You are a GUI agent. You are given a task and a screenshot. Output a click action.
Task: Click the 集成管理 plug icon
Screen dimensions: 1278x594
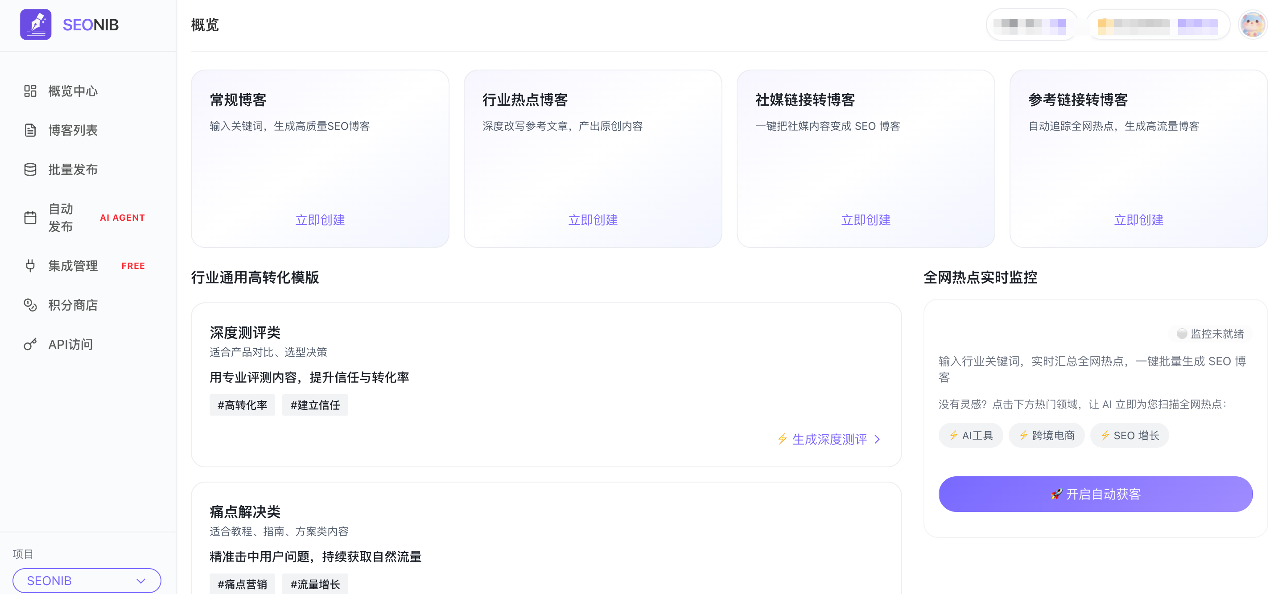30,266
